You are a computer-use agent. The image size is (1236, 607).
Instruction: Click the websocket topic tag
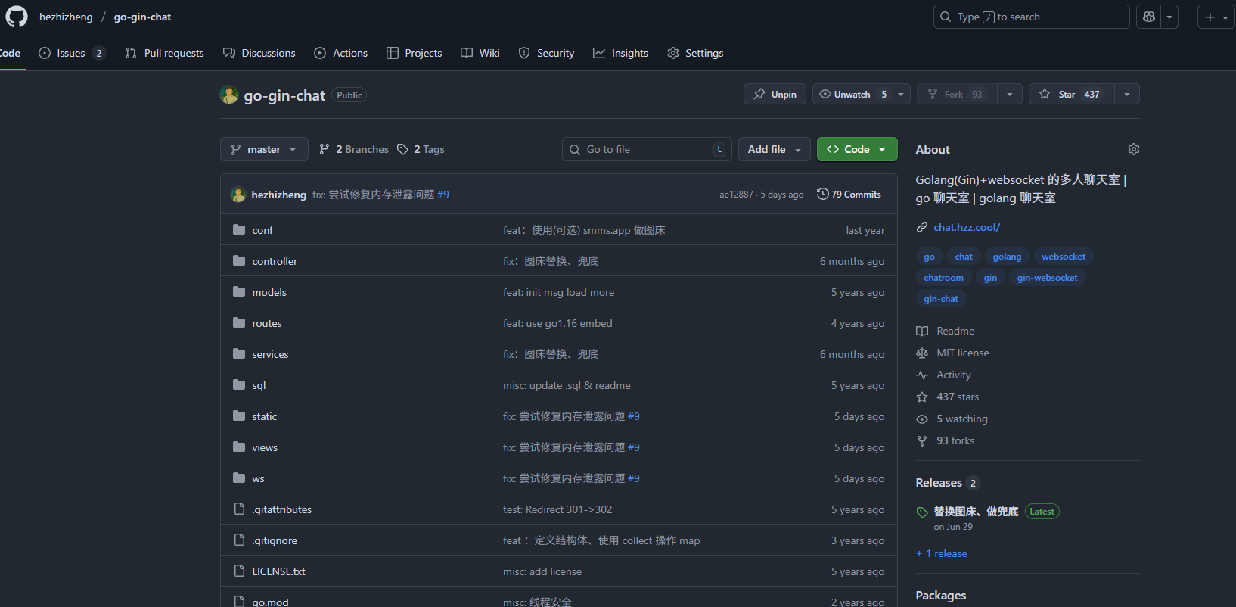pyautogui.click(x=1063, y=257)
